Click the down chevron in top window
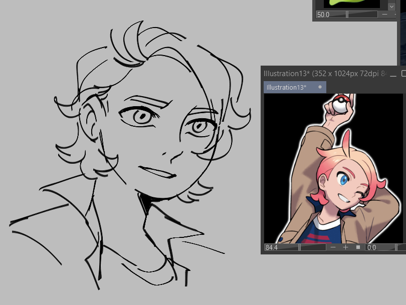This screenshot has width=406, height=305. click(391, 7)
